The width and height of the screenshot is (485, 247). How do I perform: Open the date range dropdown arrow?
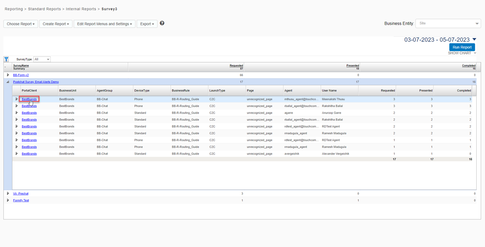coord(474,40)
